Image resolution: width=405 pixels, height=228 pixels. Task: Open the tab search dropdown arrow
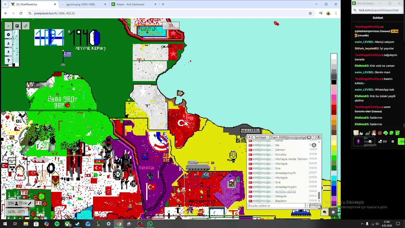coord(5,4)
